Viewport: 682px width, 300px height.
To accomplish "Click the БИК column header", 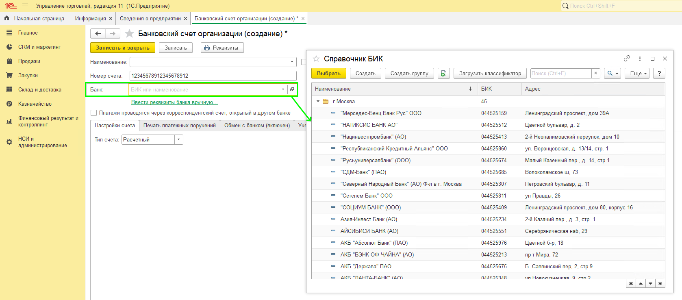I will pos(500,89).
